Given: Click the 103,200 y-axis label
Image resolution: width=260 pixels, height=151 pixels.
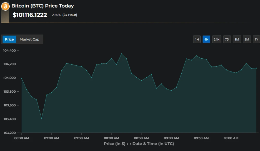Looking at the screenshot, I should tap(9, 133).
